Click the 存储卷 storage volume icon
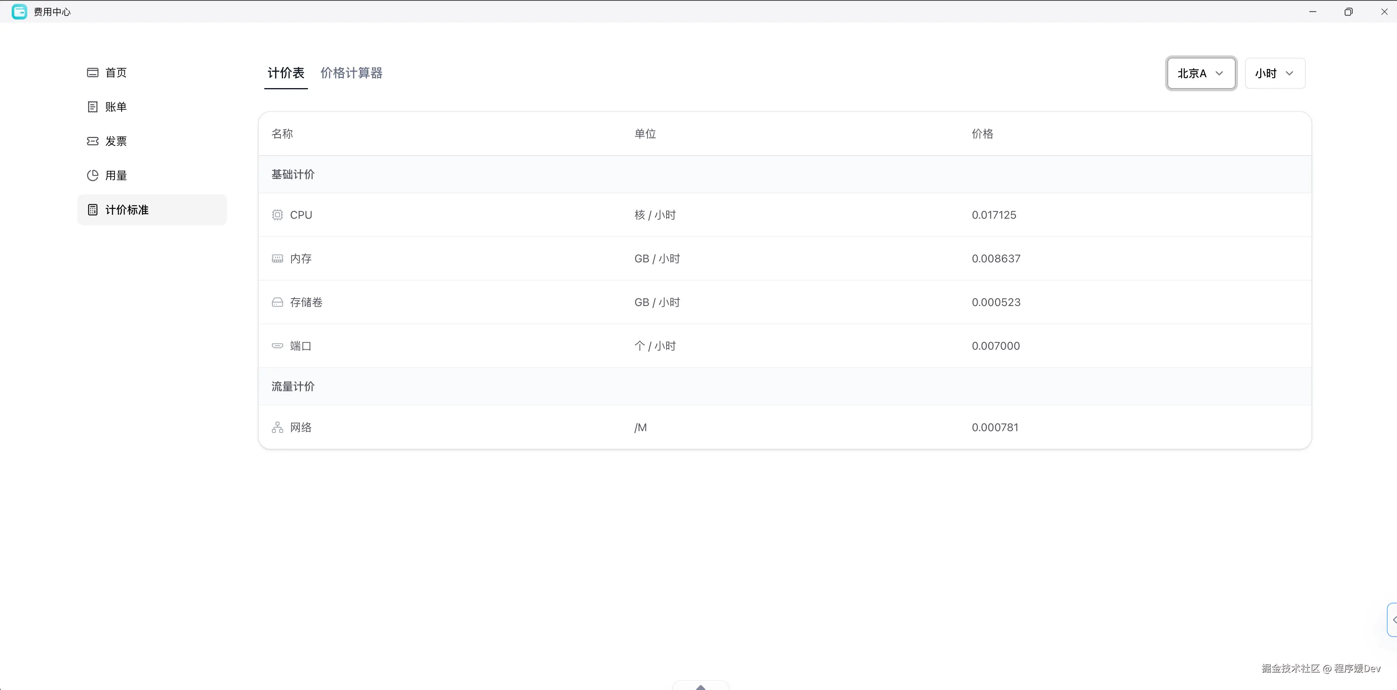1397x690 pixels. (x=277, y=302)
